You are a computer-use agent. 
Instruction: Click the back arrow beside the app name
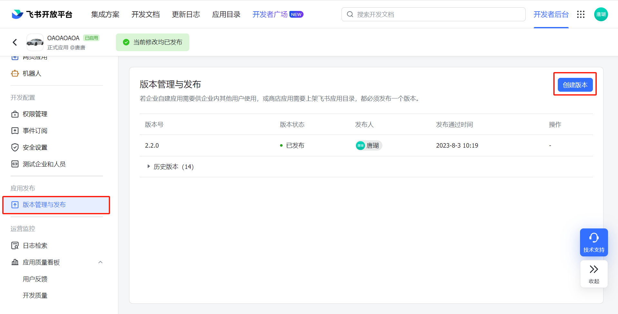[15, 42]
